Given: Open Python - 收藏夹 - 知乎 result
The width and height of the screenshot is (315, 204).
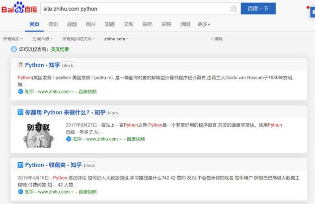Looking at the screenshot, I should point(53,165).
